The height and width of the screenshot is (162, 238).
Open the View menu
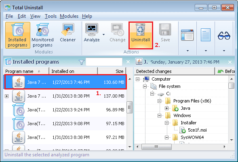[x=35, y=16]
